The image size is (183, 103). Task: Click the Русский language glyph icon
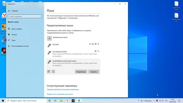click(x=49, y=45)
